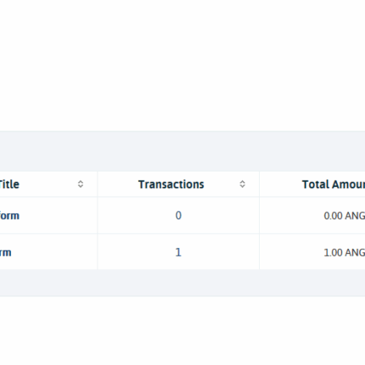Click the gray bar above table header

pyautogui.click(x=182, y=151)
